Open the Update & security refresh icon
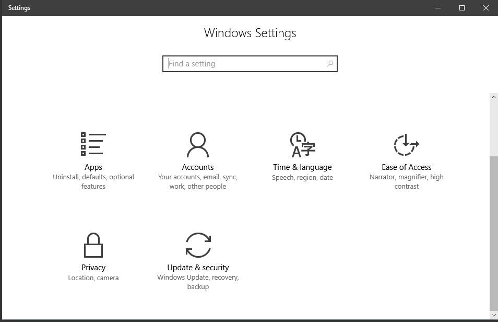The height and width of the screenshot is (322, 498). pyautogui.click(x=198, y=245)
